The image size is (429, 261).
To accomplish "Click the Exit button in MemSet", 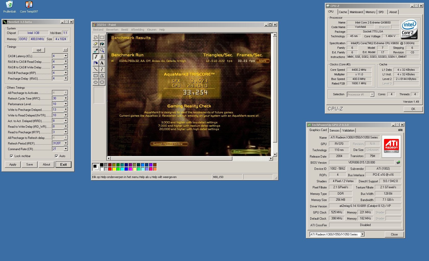I will [64, 164].
